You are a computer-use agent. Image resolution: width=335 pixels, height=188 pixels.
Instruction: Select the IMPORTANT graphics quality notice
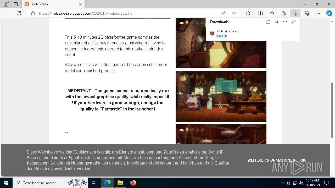pyautogui.click(x=118, y=100)
